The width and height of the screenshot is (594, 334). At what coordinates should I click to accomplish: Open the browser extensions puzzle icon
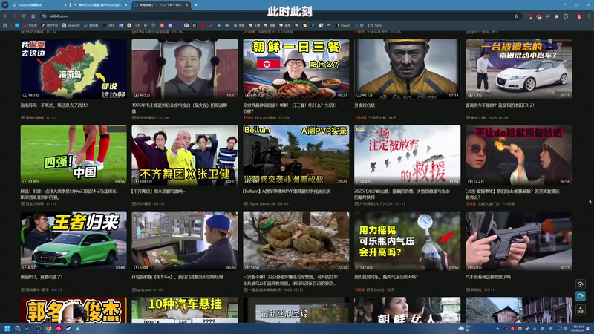[x=566, y=16]
